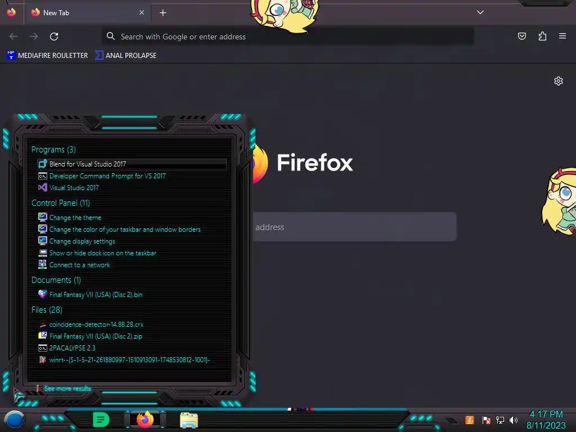Open coincidence-detector-14.88.28.crx file
The image size is (576, 432).
pyautogui.click(x=96, y=325)
